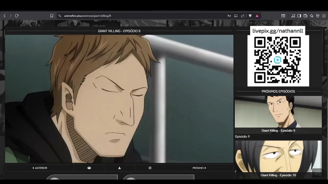Click the 'Giant Killing - Episódio 10' caption
Screen dimensions: 328x184
tap(278, 175)
